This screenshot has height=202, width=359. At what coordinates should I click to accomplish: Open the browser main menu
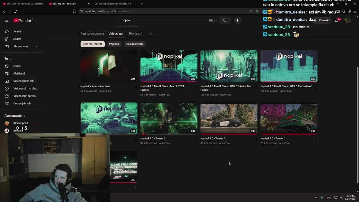coord(355,11)
